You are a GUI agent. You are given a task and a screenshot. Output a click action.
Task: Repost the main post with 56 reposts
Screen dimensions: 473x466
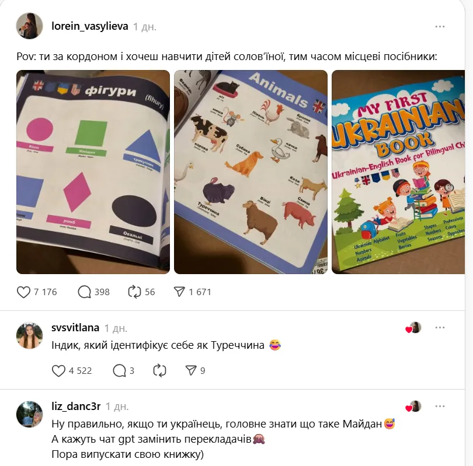pyautogui.click(x=134, y=292)
